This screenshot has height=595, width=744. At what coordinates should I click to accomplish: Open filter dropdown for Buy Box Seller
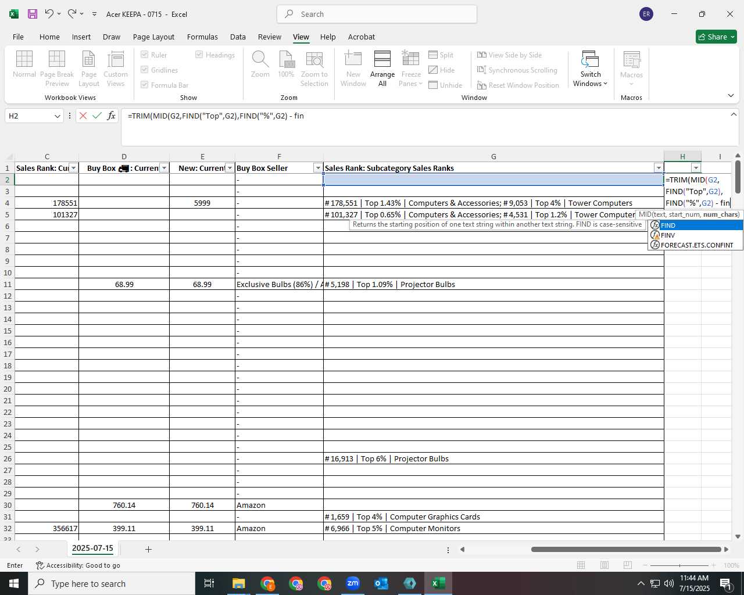317,168
